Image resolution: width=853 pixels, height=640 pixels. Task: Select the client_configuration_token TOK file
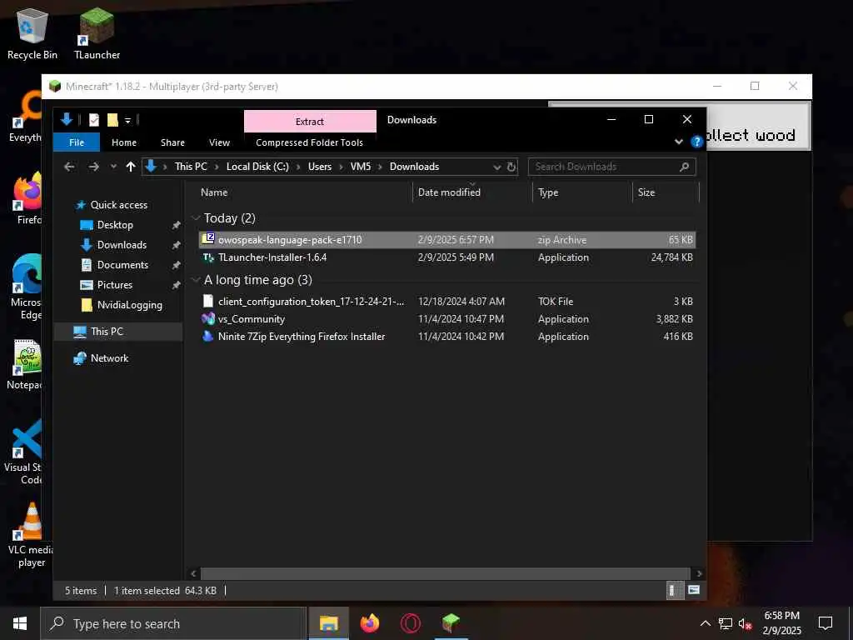coord(447,301)
